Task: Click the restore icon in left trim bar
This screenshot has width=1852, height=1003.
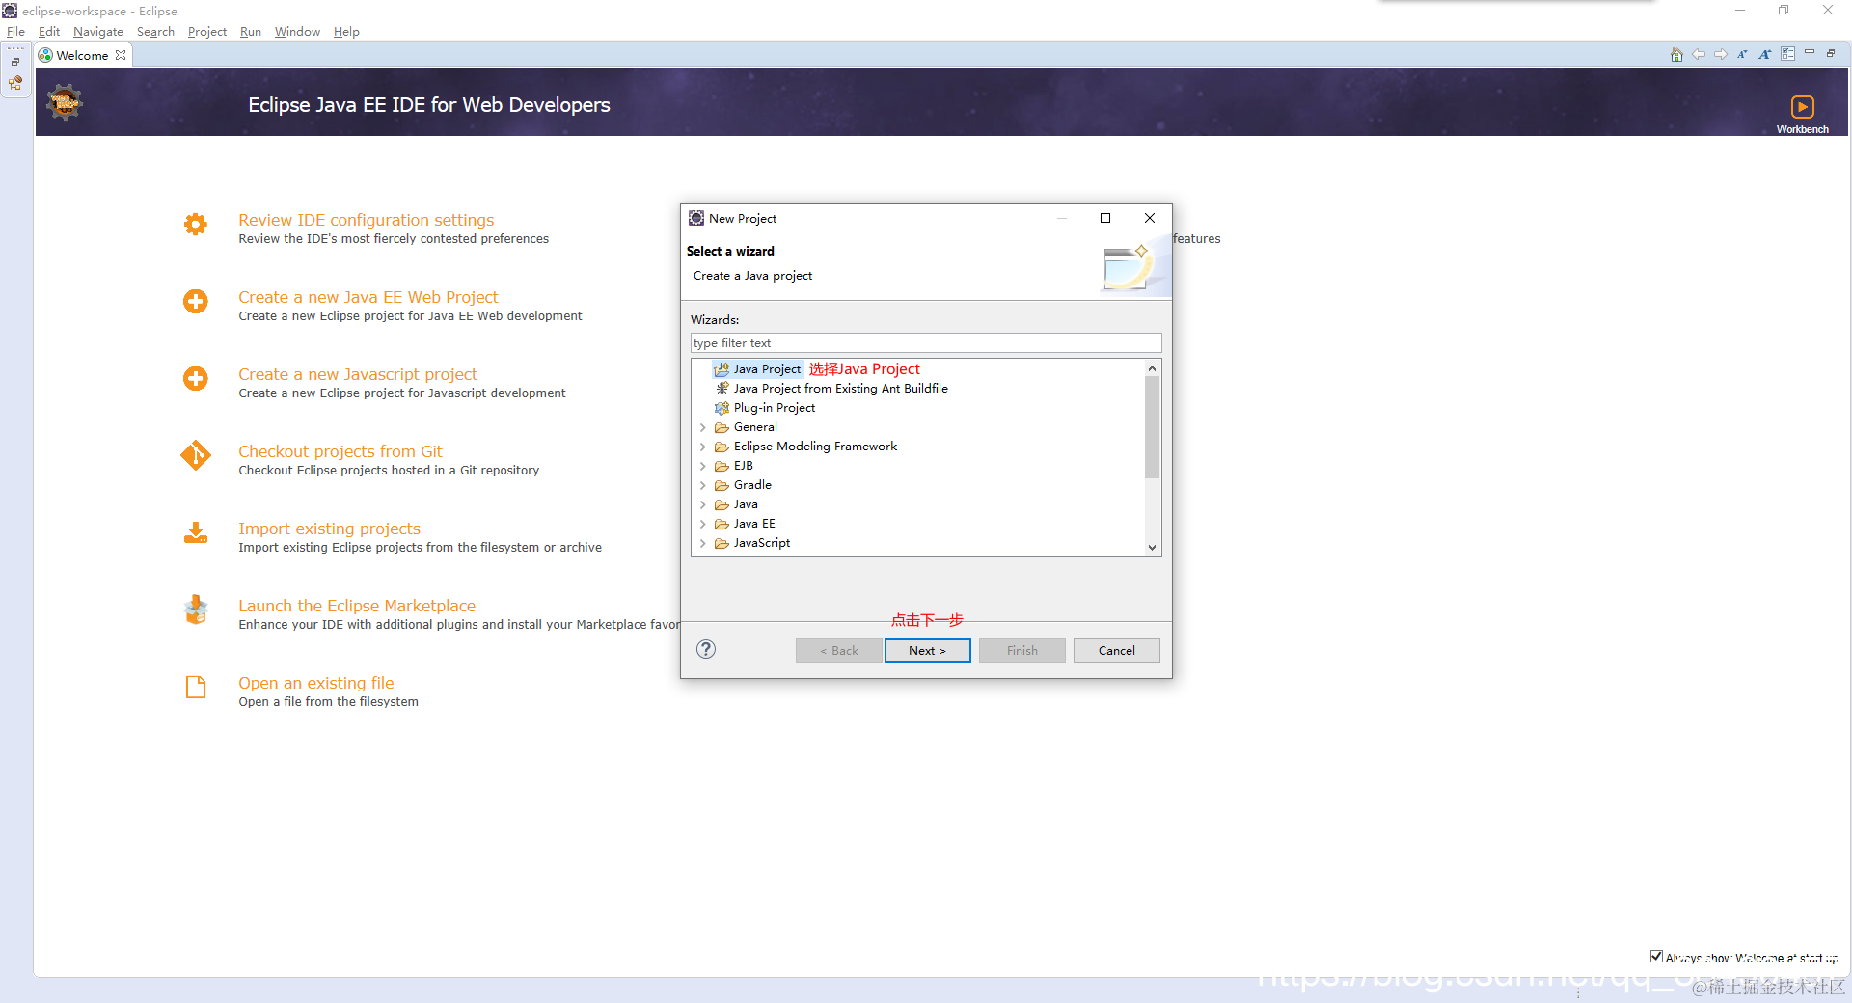Action: pyautogui.click(x=15, y=62)
